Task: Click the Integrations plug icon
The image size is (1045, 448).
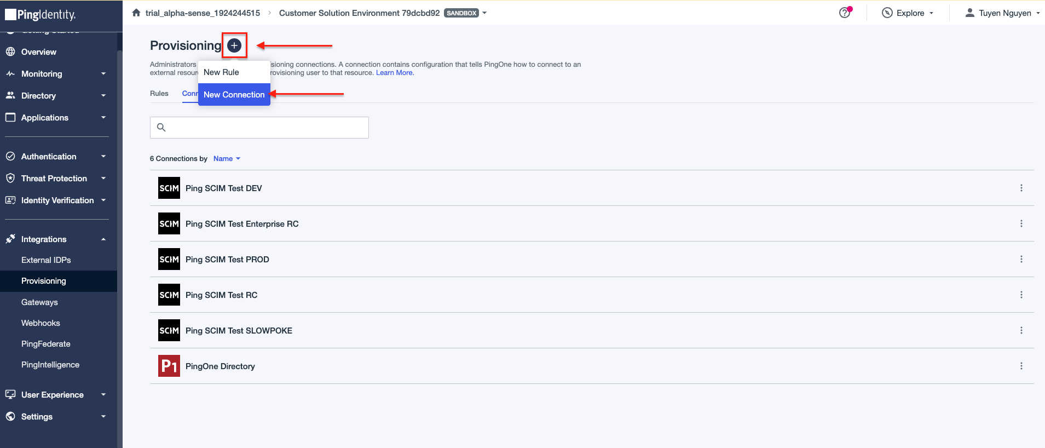Action: coord(10,239)
